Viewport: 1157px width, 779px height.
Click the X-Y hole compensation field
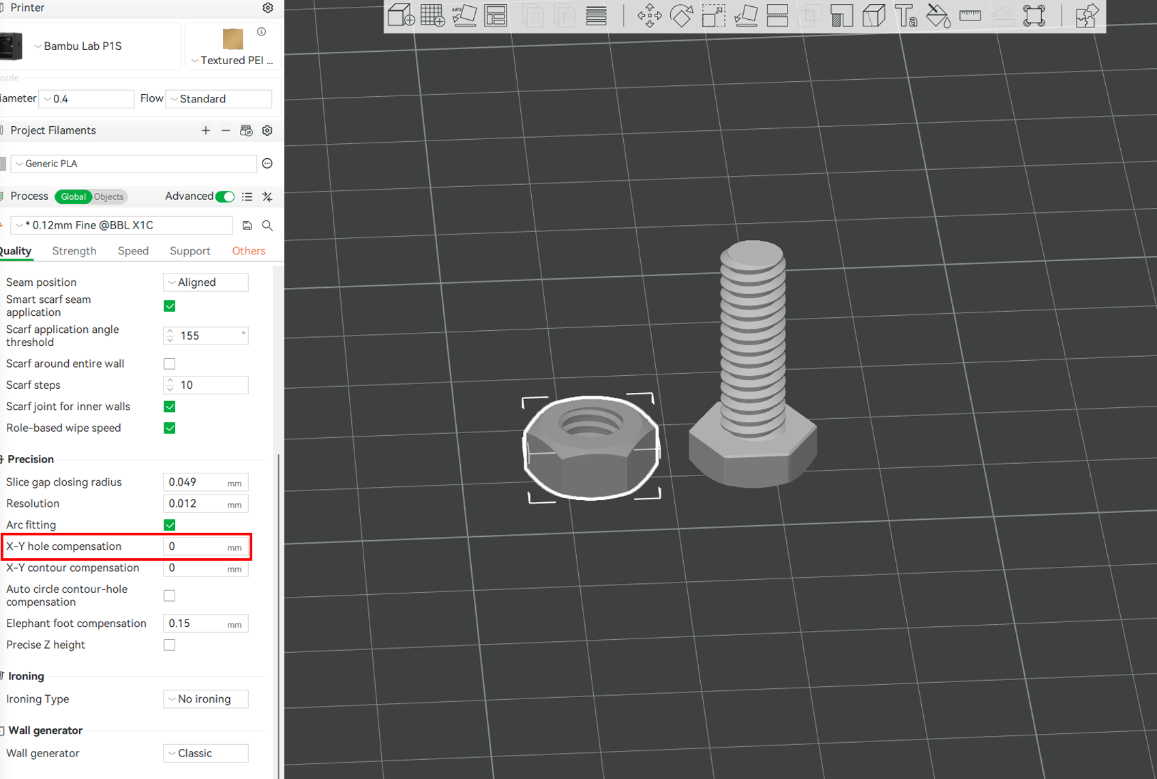point(205,546)
